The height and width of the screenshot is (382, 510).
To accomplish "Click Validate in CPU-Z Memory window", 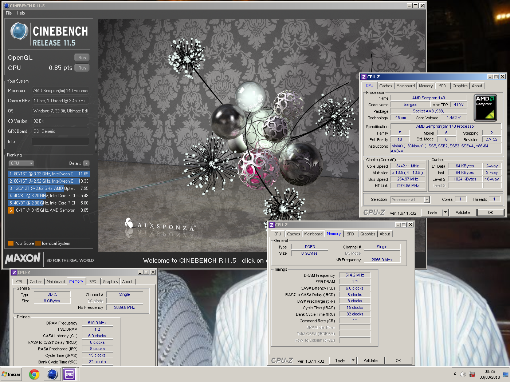I will pos(370,361).
